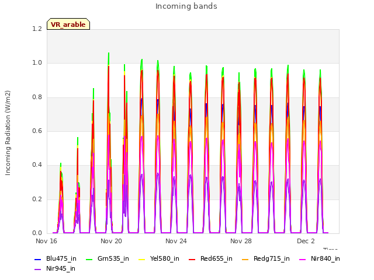Toggle the Nir945_in legend entry

coord(55,269)
